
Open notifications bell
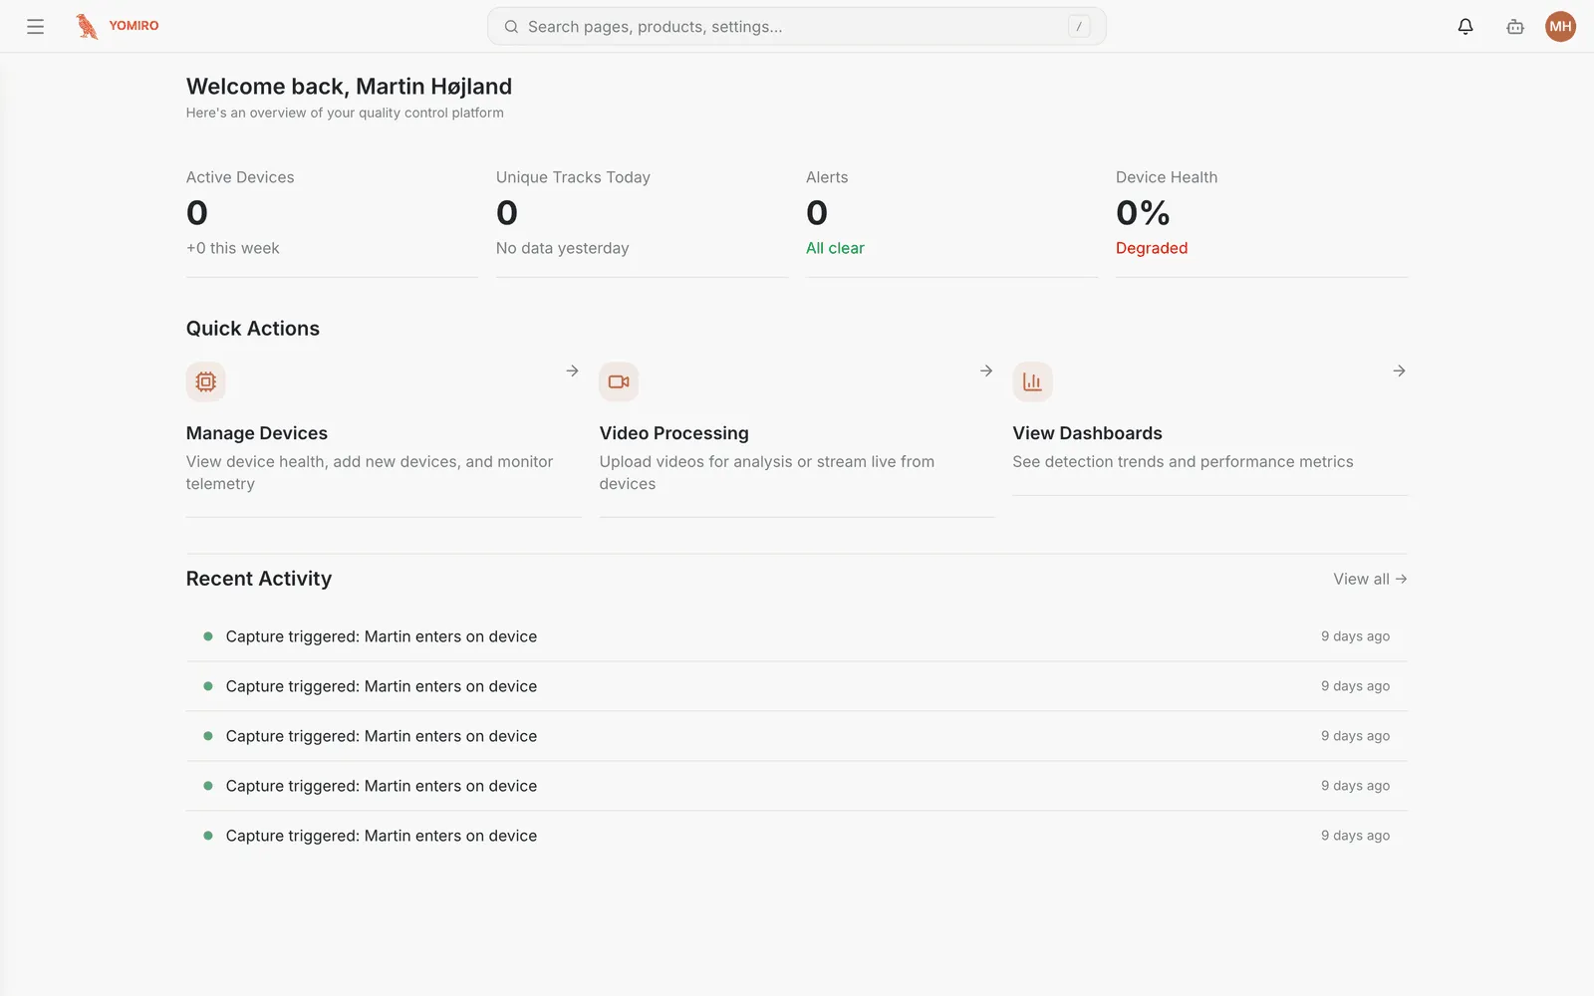click(x=1465, y=27)
